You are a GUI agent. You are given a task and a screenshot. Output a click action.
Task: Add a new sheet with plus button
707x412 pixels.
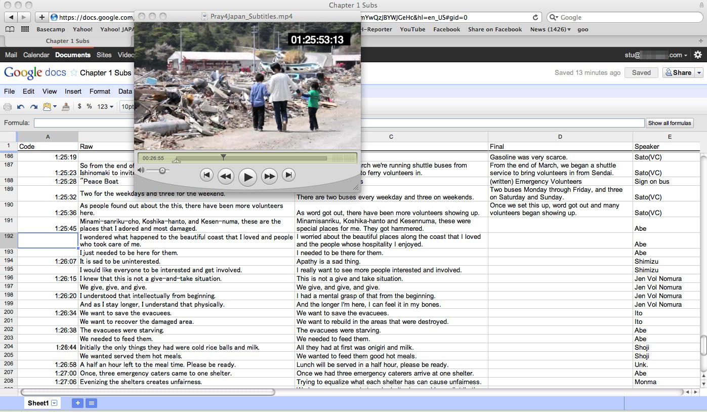click(78, 403)
